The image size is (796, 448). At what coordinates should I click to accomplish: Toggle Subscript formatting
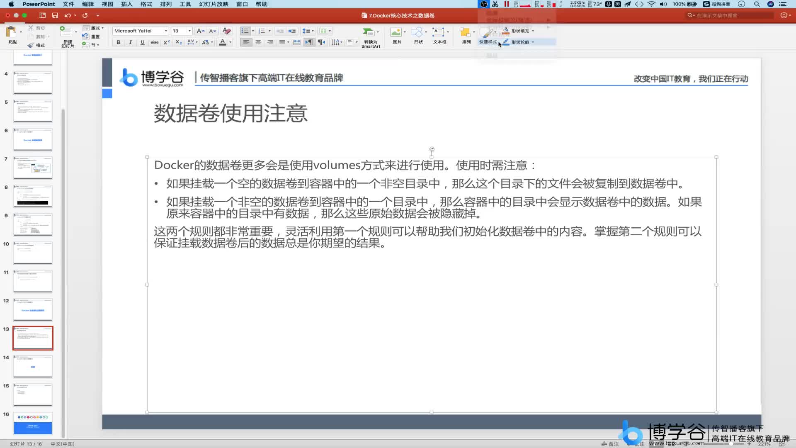pos(179,42)
